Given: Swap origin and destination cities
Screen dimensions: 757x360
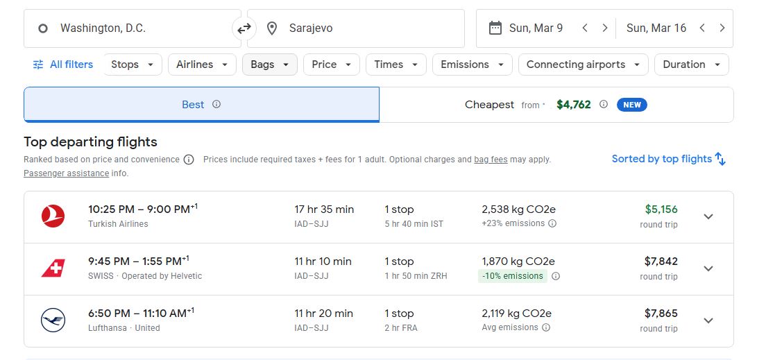Looking at the screenshot, I should [244, 28].
